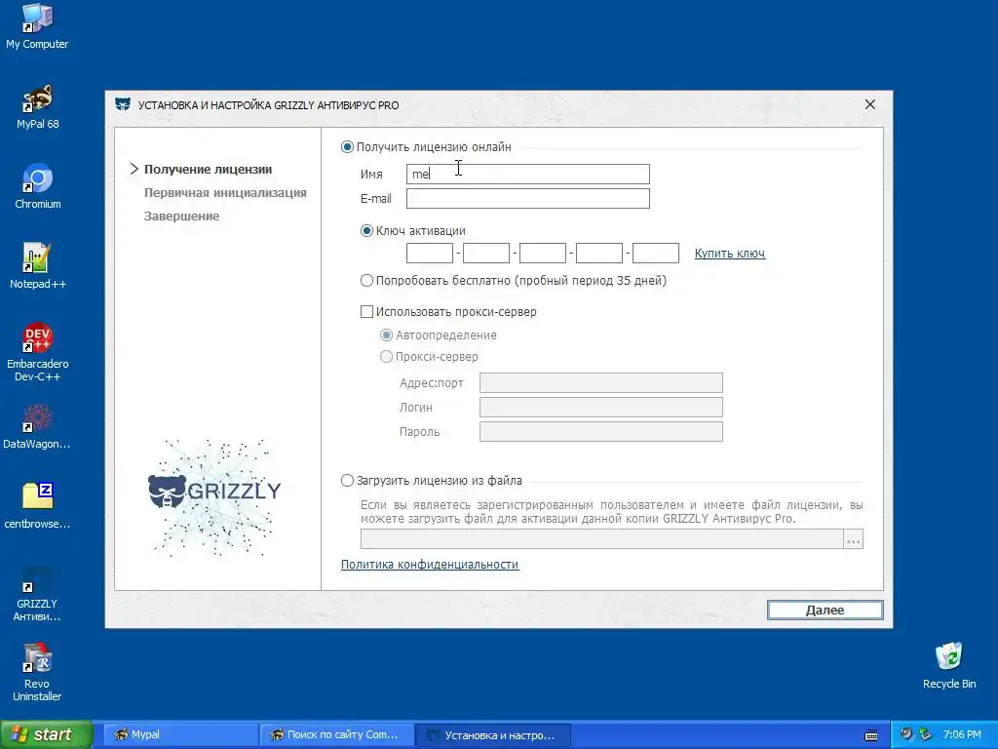Follow 'Купить ключ' link
Screen dimensions: 998x749
pos(730,254)
